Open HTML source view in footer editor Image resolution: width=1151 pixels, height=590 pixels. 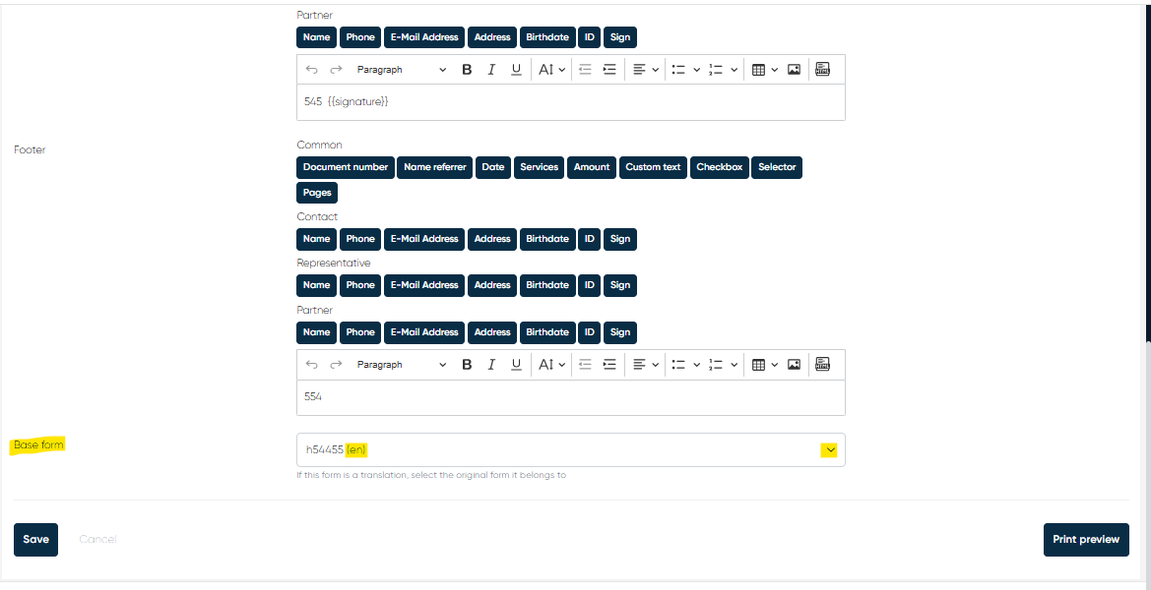click(822, 365)
